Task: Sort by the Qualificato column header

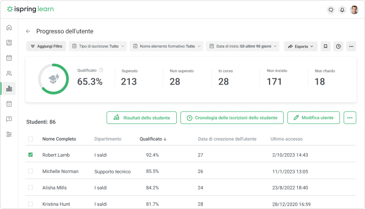Action: click(x=153, y=139)
